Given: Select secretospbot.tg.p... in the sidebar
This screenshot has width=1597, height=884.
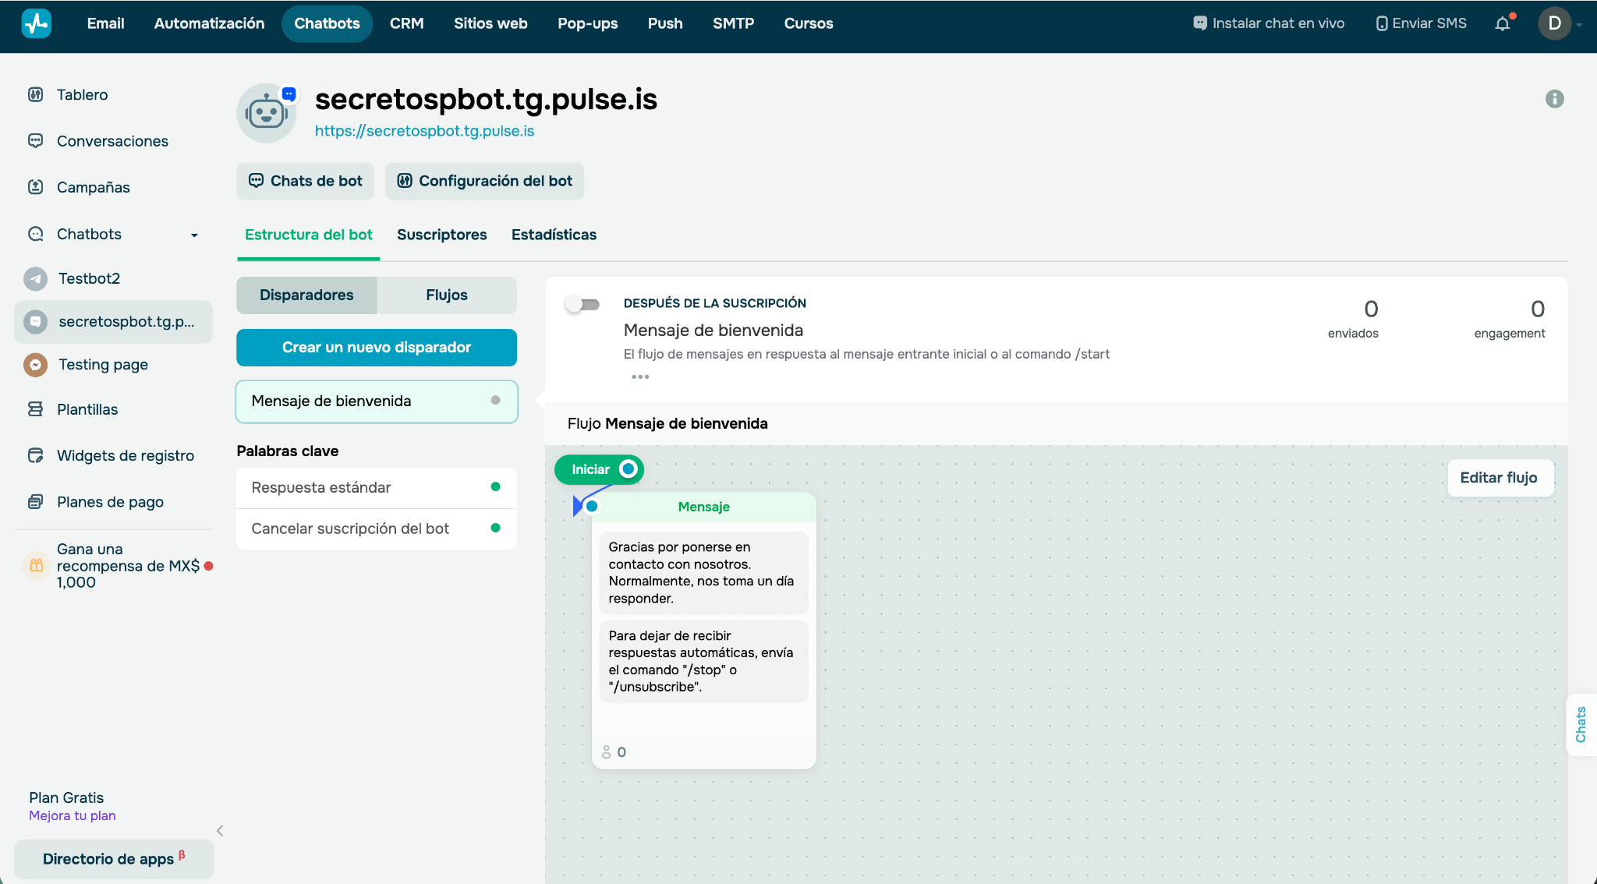Looking at the screenshot, I should pos(114,321).
